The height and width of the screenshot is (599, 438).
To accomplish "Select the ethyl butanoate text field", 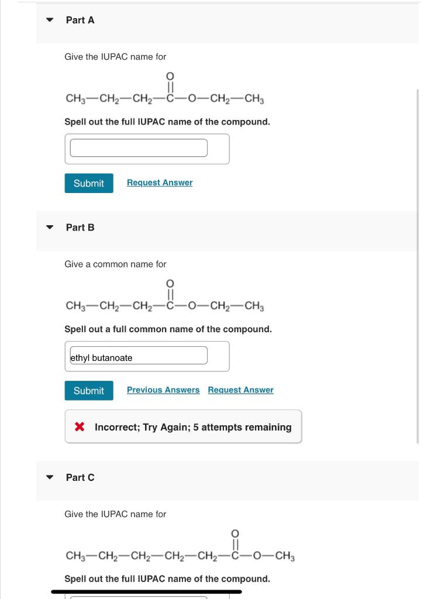I will (x=139, y=356).
